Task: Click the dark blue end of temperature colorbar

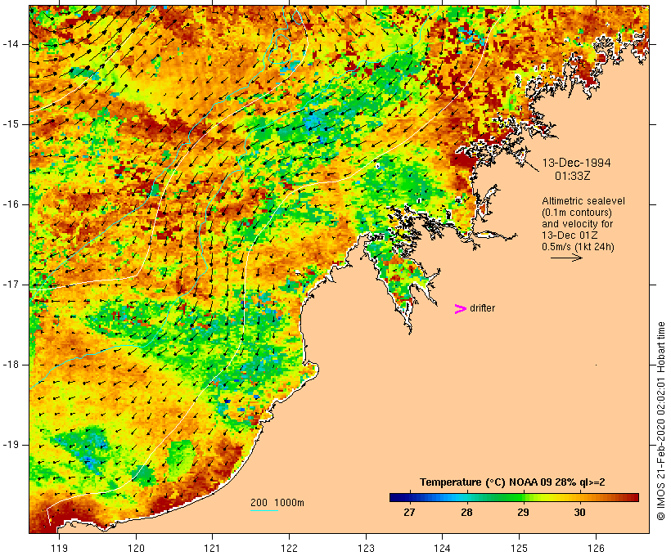Action: pos(396,497)
